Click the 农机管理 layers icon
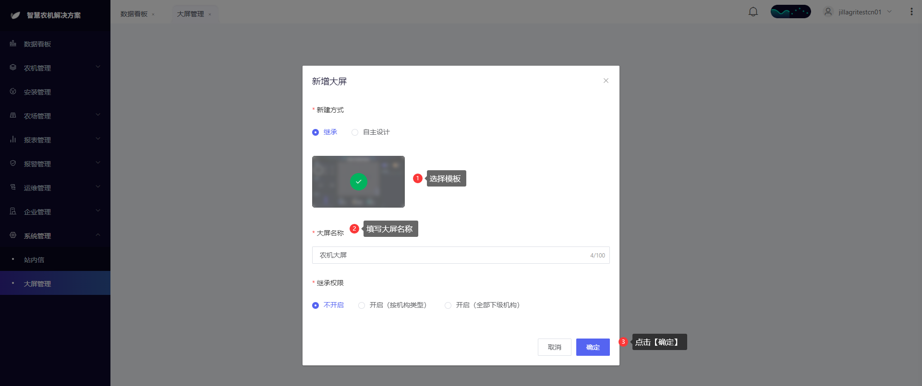 [13, 68]
